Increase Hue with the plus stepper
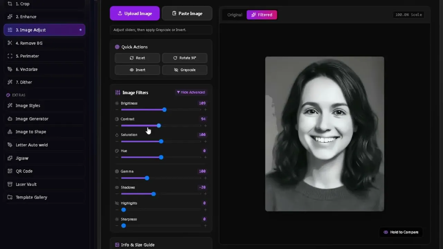443x249 pixels. coord(205,157)
